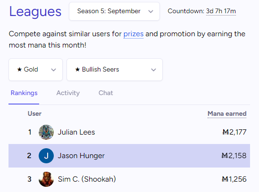Image resolution: width=259 pixels, height=192 pixels.
Task: Click the star icon beside Bullish Seers
Action: point(77,69)
